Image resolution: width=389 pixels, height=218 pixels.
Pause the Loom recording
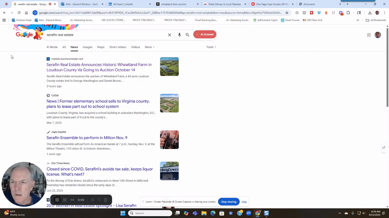click(65, 200)
